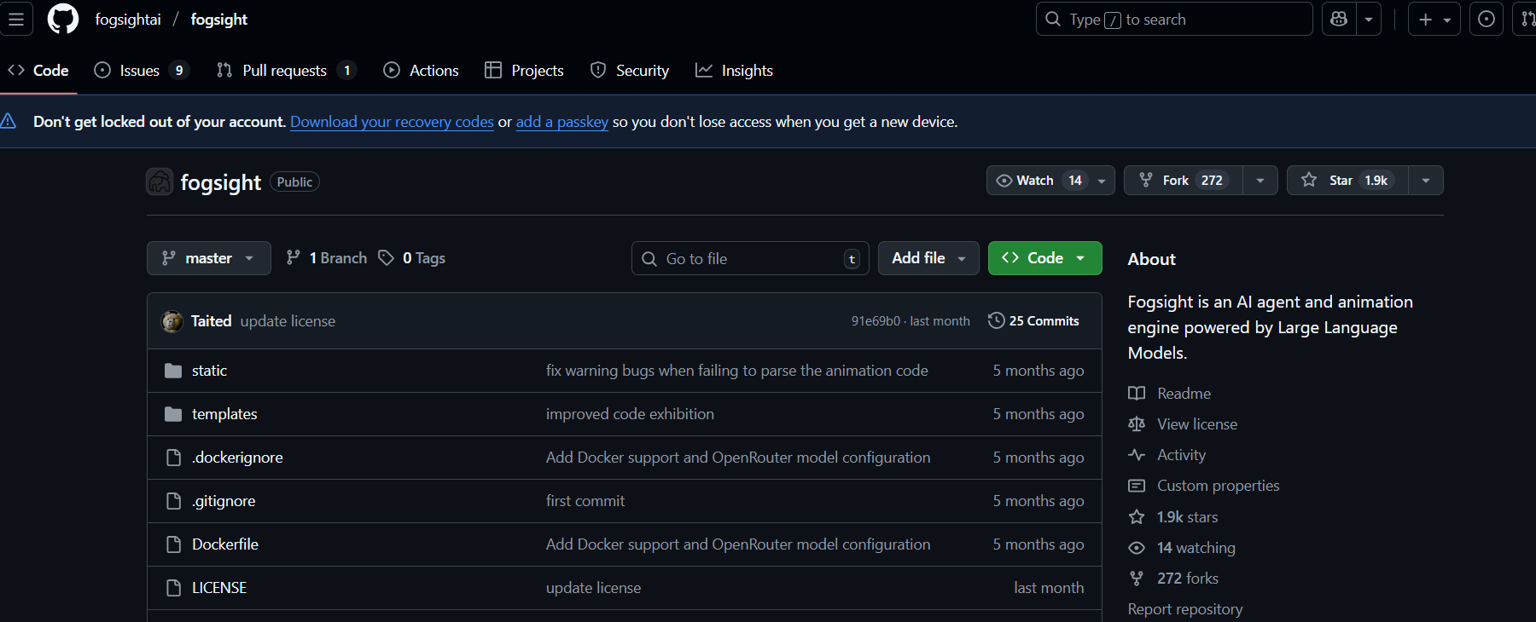Open Copilot chat icon in header

tap(1339, 19)
